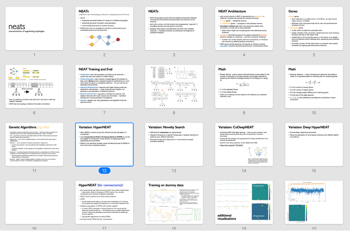The image size is (350, 231).
Task: Select the NEAT Architecture slide
Action: click(244, 28)
